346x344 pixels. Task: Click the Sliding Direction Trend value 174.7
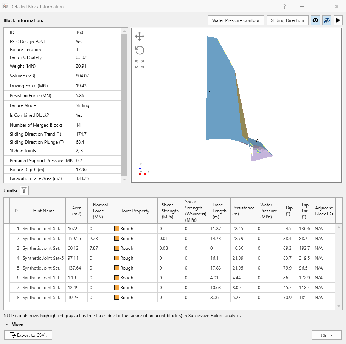coord(81,134)
